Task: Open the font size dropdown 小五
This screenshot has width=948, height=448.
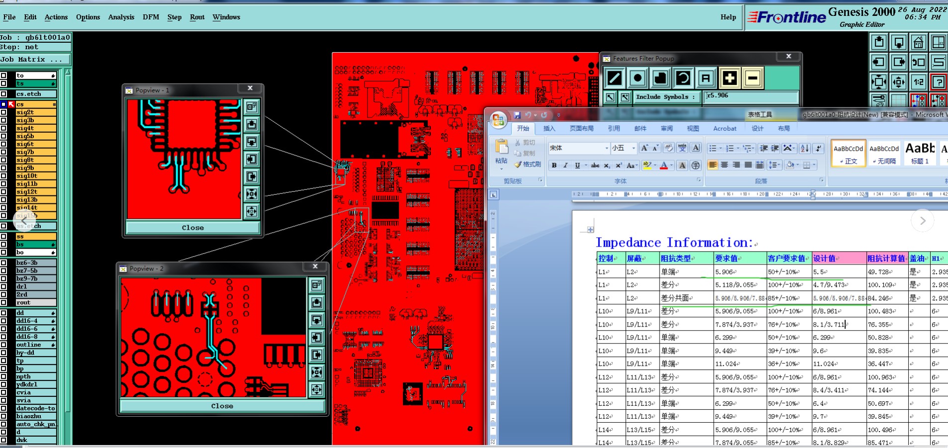Action: point(633,148)
